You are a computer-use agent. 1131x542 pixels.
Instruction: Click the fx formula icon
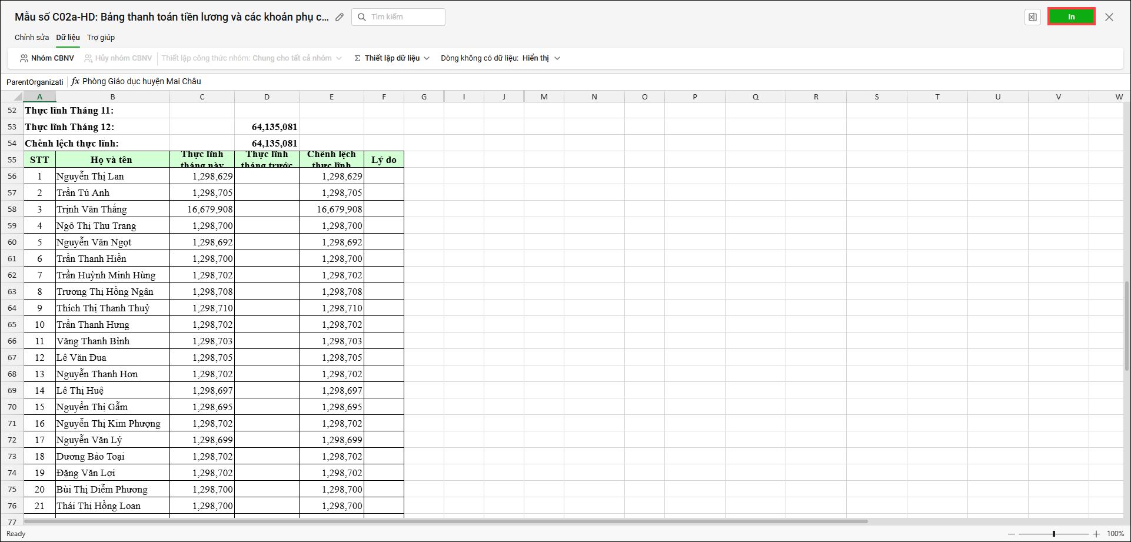coord(75,81)
